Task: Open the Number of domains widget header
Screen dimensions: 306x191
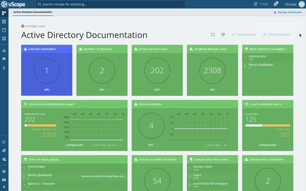Action: [102, 49]
